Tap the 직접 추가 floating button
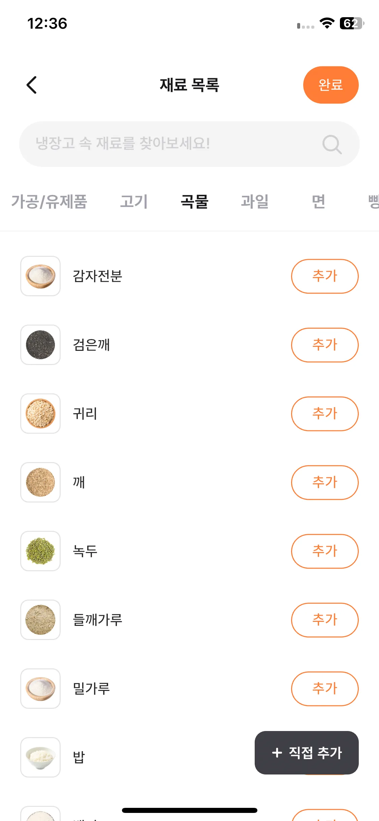The height and width of the screenshot is (821, 379). coord(307,753)
